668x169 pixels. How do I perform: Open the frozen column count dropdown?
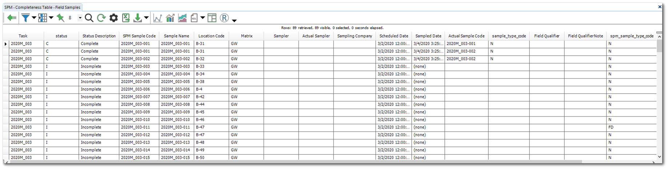pos(80,18)
